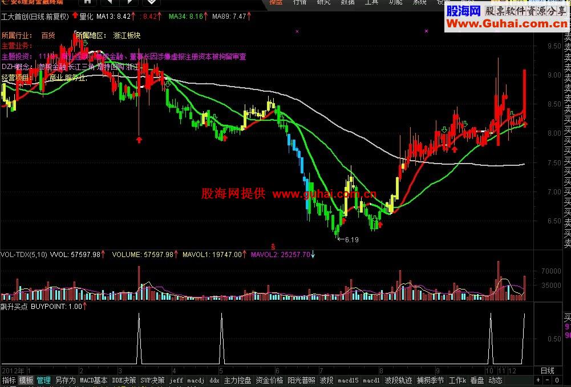The image size is (571, 387).
Task: Select the 管理 tab
Action: pos(43,380)
